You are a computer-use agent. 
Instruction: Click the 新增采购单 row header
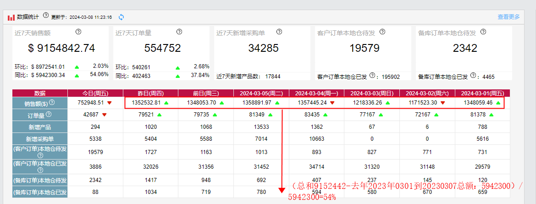[39, 139]
